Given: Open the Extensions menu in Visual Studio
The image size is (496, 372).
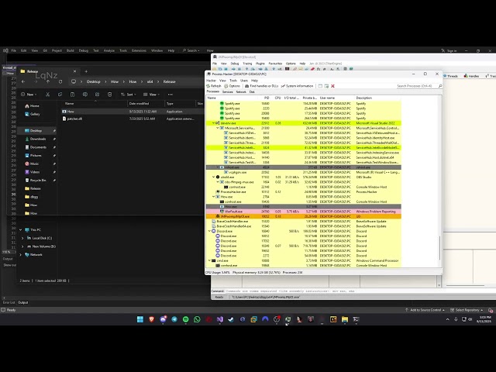Looking at the screenshot, I should 139,50.
